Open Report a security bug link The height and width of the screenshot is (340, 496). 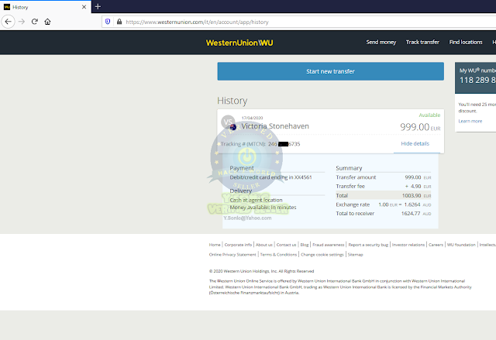(x=368, y=245)
